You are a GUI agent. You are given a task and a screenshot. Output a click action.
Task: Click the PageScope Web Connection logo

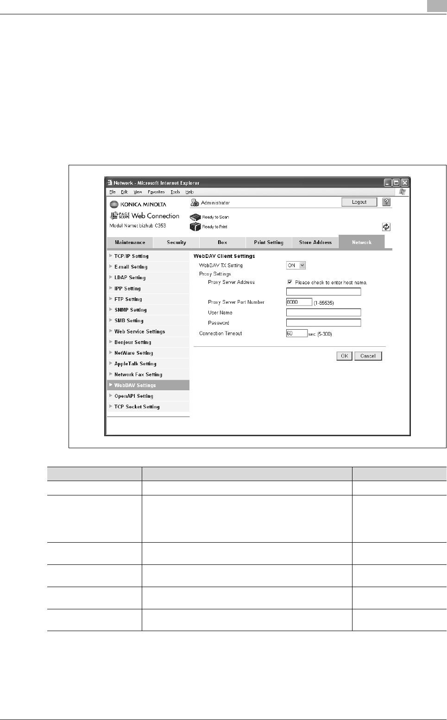(145, 216)
